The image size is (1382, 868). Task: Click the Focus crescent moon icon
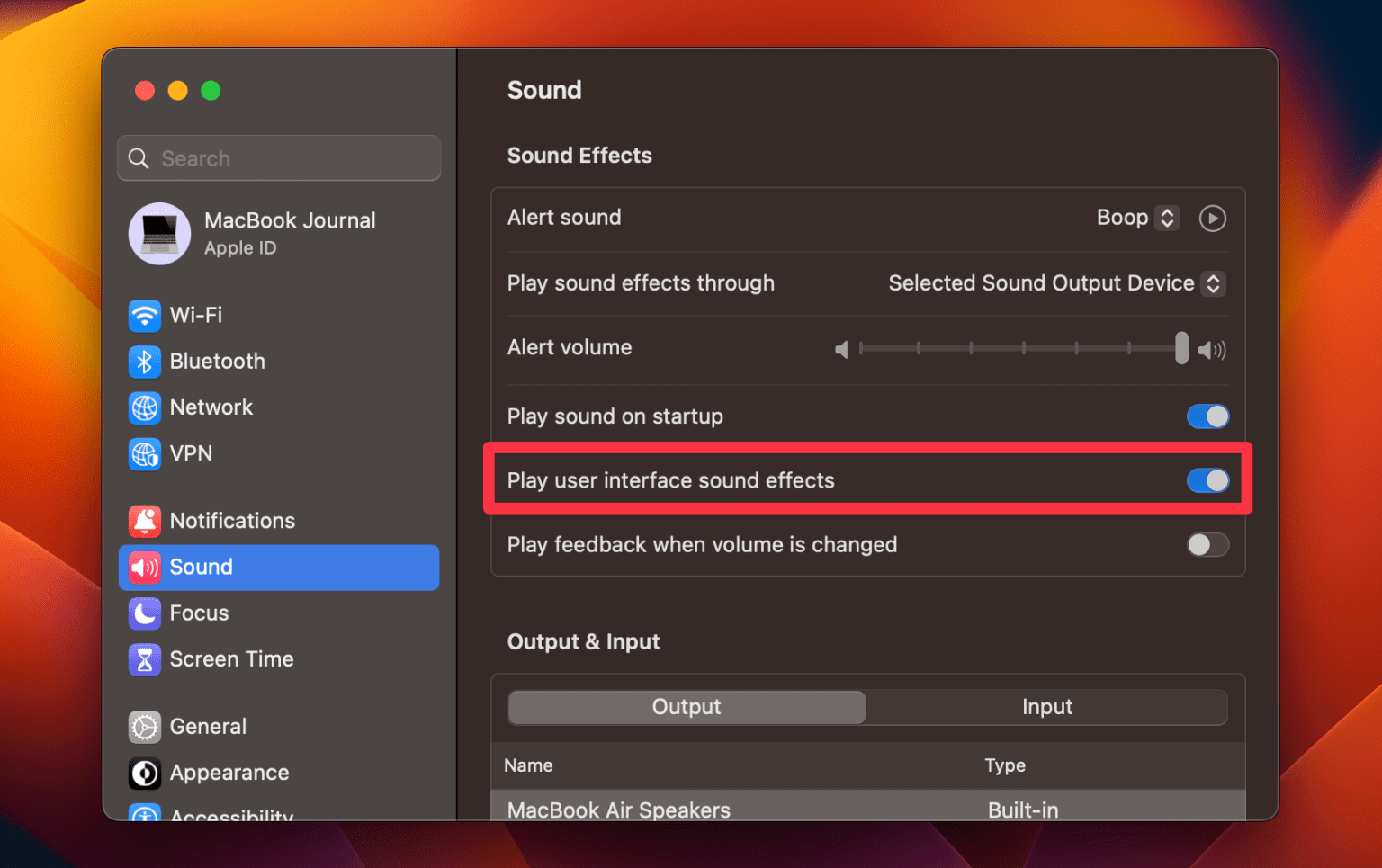[145, 613]
